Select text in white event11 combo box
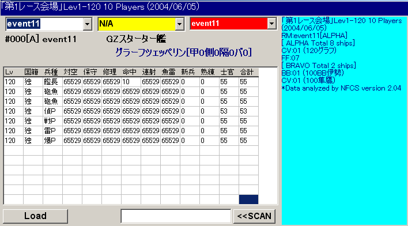This screenshot has width=408, height=226. pos(44,24)
